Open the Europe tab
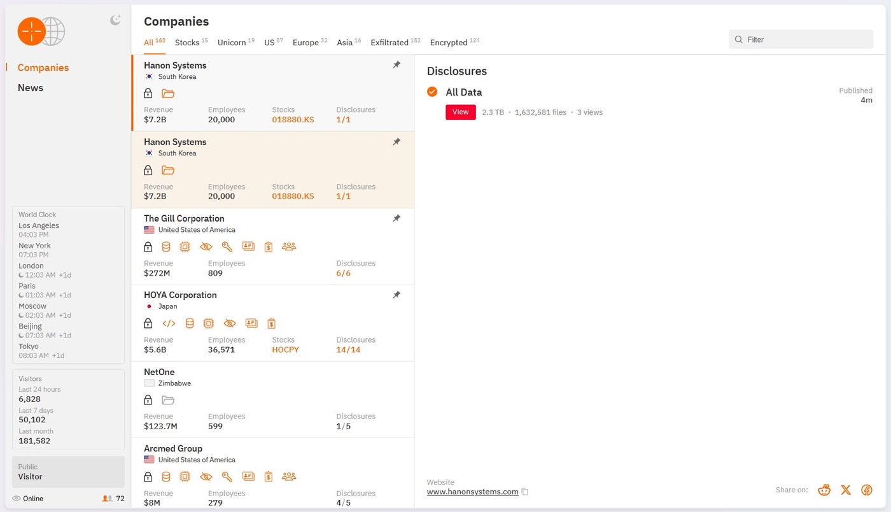The image size is (891, 512). [x=310, y=42]
